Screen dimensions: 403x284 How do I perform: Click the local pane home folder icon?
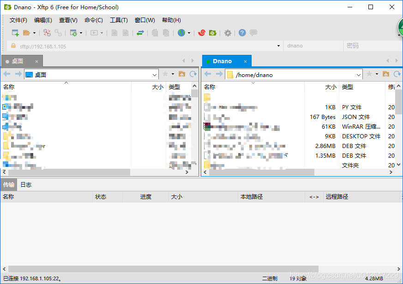coord(182,74)
